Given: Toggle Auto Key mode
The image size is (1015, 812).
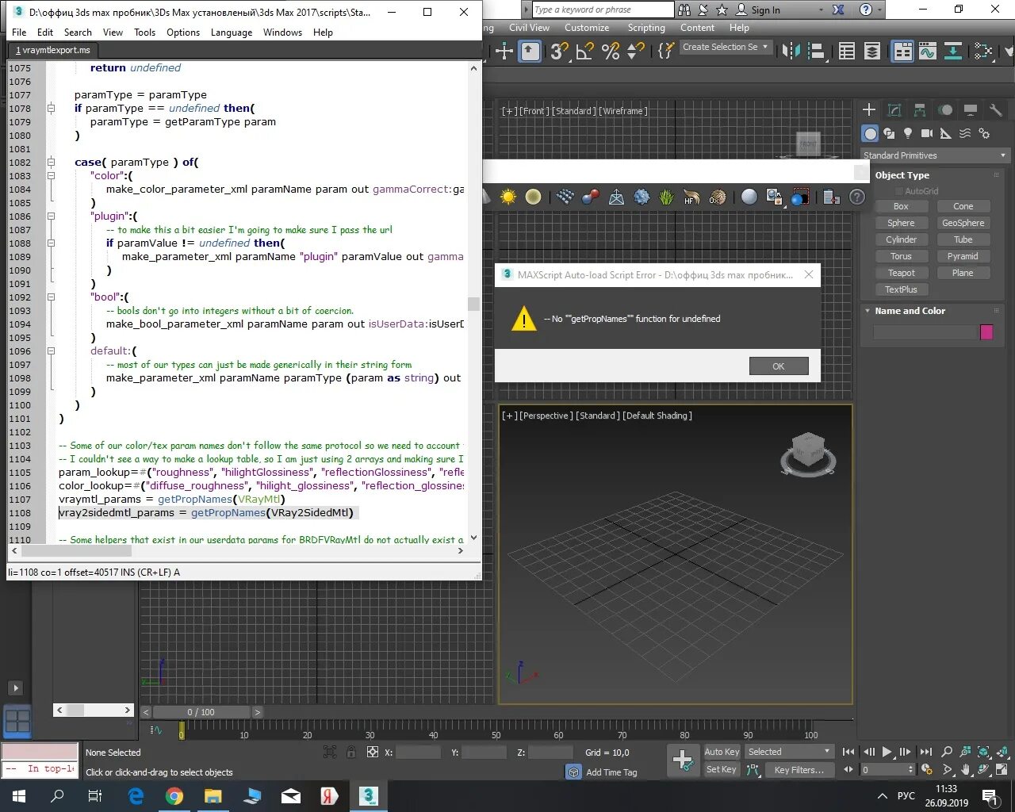Looking at the screenshot, I should click(x=722, y=752).
